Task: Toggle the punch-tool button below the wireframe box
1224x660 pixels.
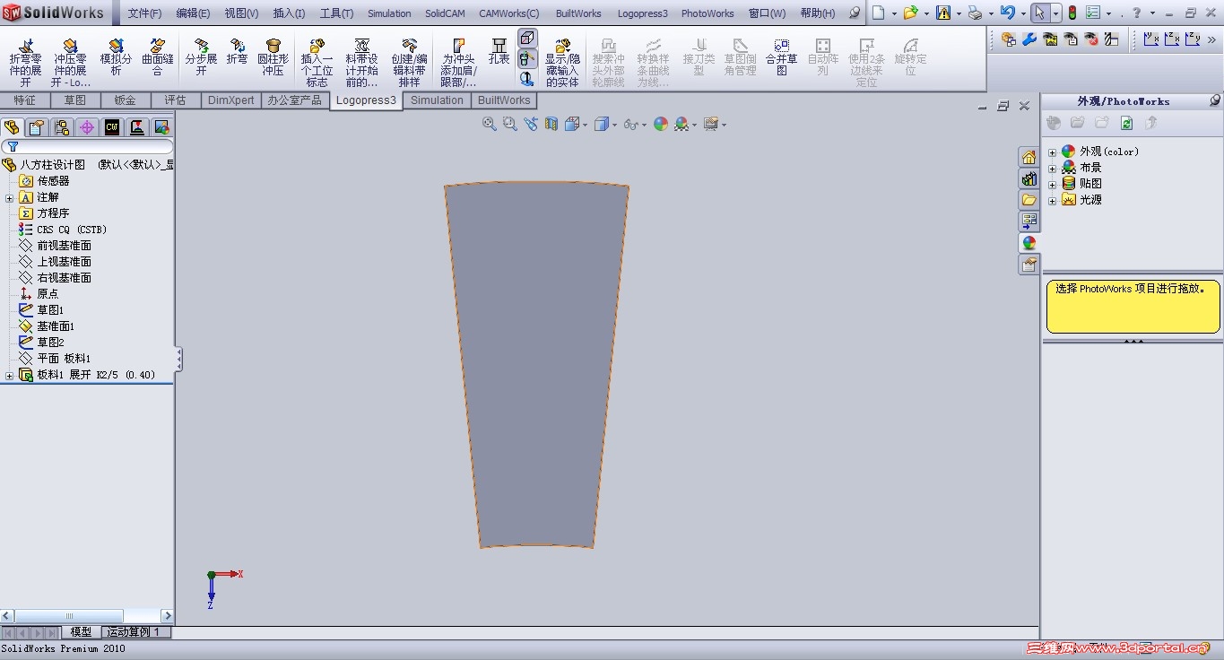Action: (527, 58)
